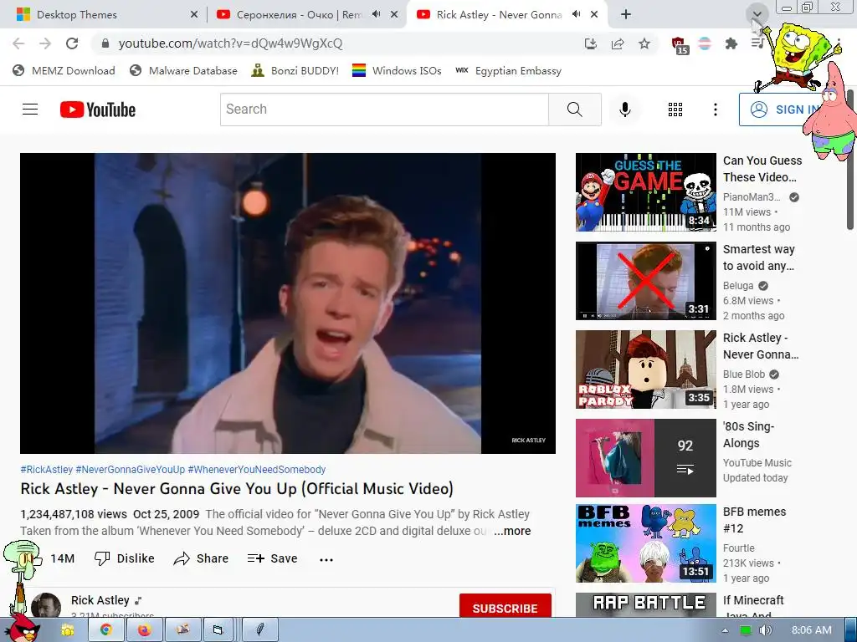Open YouTube settings three-dot menu
Viewport: 857px width, 642px height.
coord(715,110)
